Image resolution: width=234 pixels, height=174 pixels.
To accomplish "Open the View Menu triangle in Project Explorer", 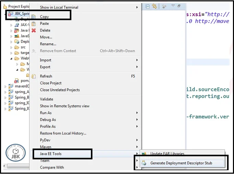I will 173,5.
